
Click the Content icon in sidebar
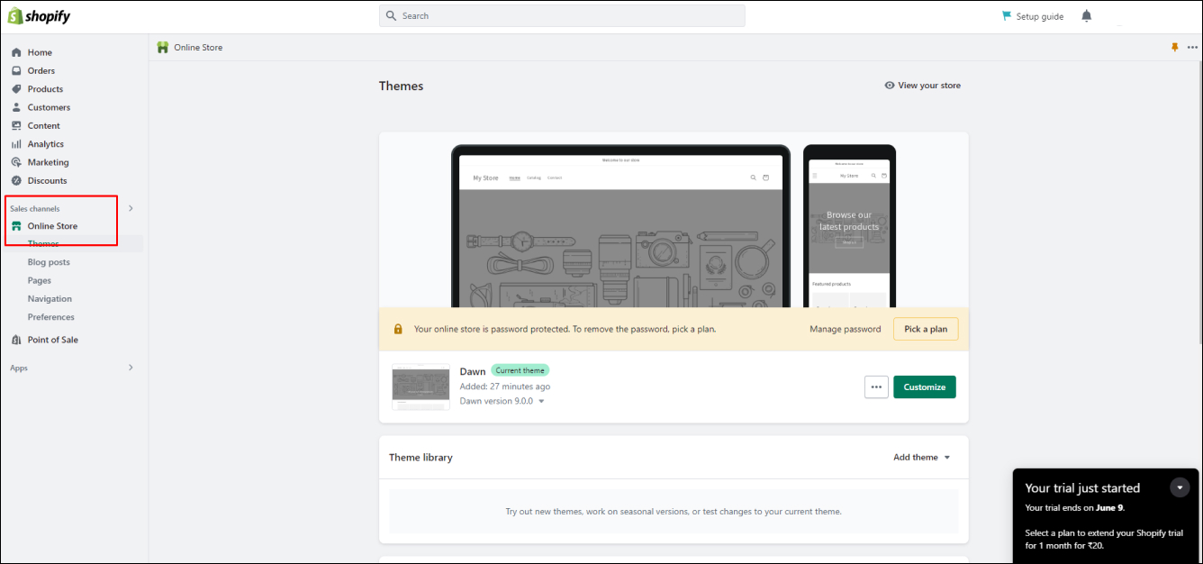pyautogui.click(x=16, y=126)
